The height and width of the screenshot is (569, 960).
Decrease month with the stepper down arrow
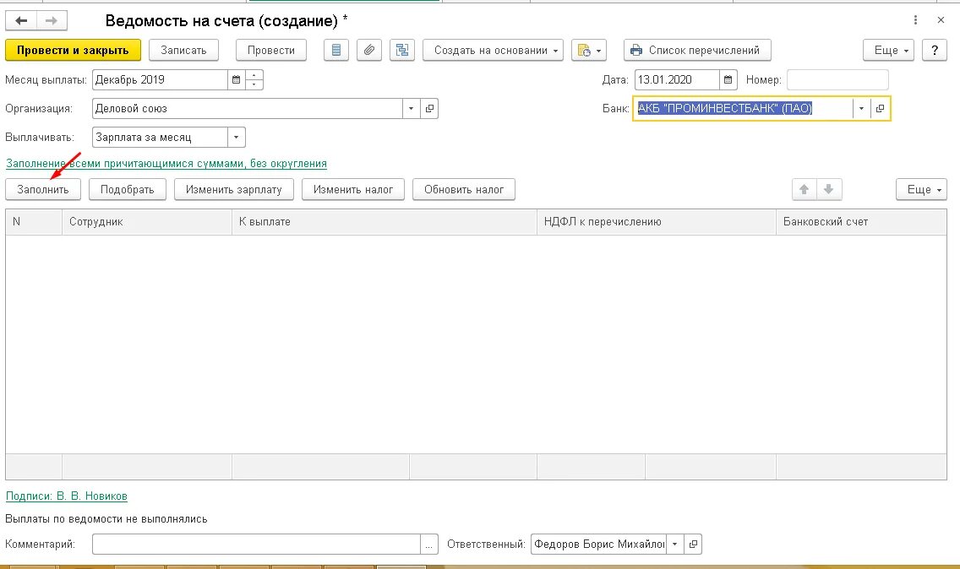254,84
